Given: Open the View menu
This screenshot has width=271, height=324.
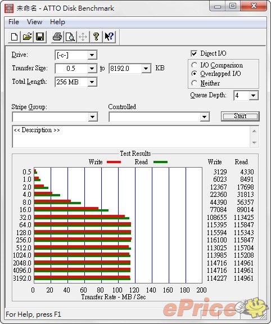Looking at the screenshot, I should click(34, 22).
